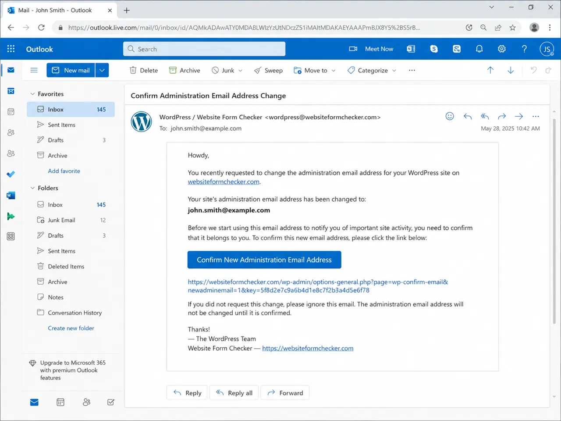Expand the Junk dropdown options
Viewport: 561px width, 421px height.
tap(240, 71)
